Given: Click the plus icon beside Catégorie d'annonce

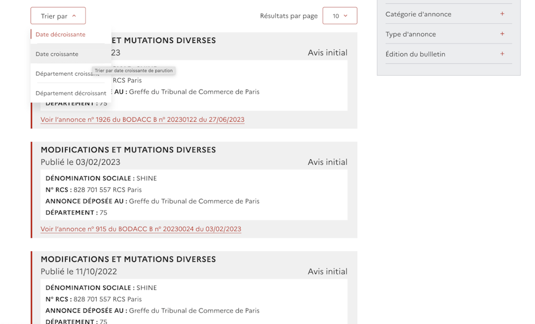Looking at the screenshot, I should point(502,14).
